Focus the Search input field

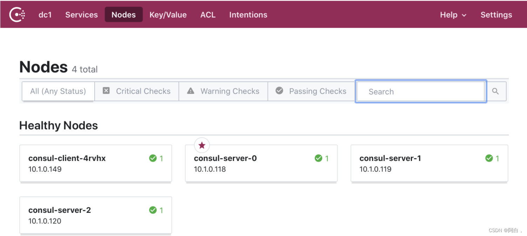coord(421,92)
